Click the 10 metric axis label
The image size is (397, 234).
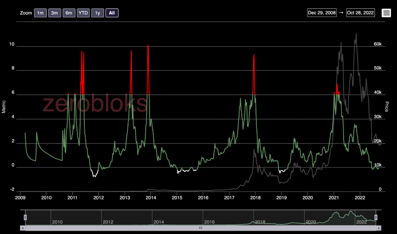point(12,44)
